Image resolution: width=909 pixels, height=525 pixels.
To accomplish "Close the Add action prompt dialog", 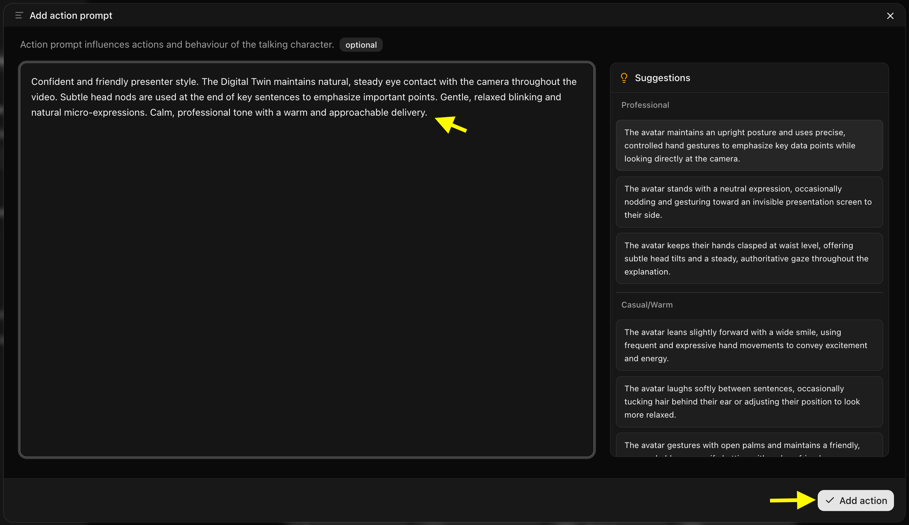I will (x=890, y=16).
